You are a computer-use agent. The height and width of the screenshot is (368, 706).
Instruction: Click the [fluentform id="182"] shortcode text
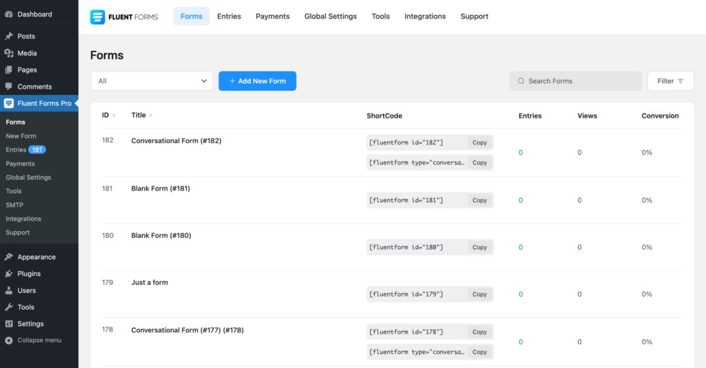click(x=406, y=142)
